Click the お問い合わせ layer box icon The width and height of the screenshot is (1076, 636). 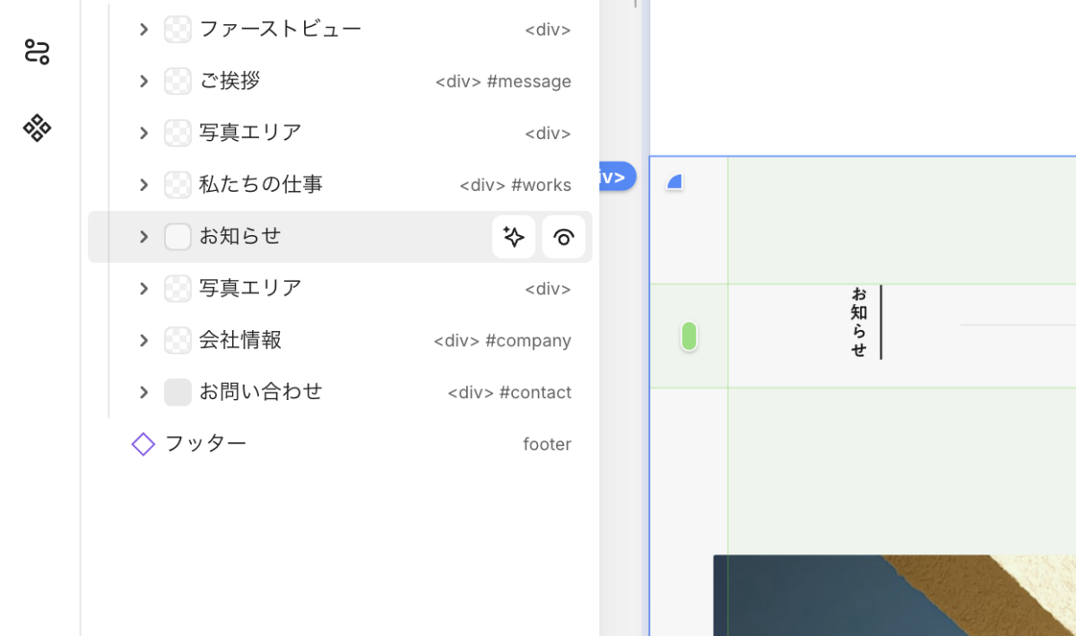click(x=178, y=392)
